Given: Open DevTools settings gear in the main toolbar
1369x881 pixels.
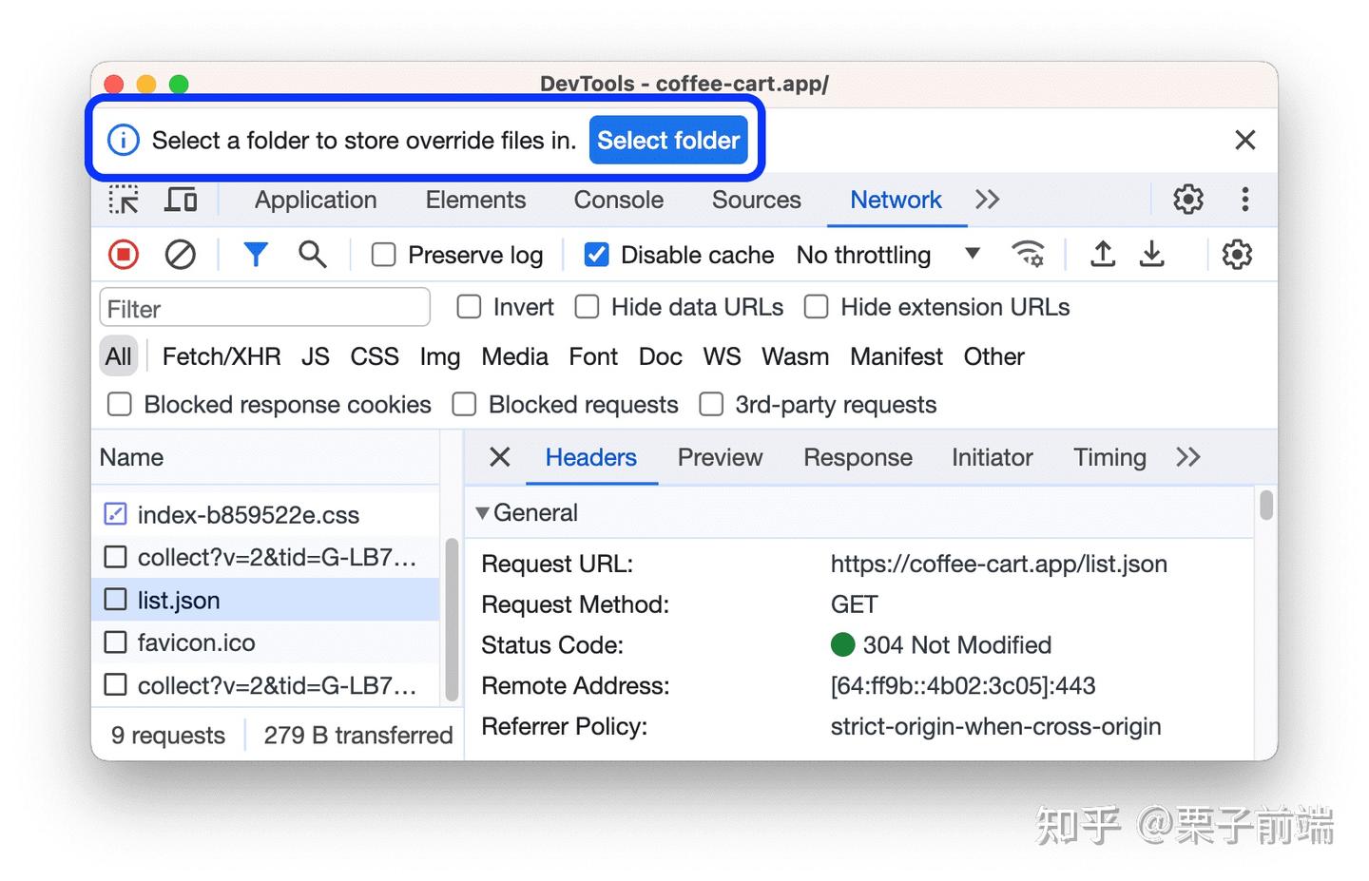Looking at the screenshot, I should (1188, 200).
